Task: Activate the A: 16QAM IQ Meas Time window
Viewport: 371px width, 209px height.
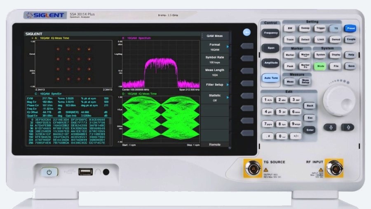Action: 73,64
